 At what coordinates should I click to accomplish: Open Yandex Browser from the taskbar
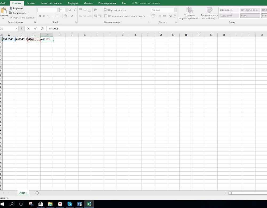[x=60, y=204]
